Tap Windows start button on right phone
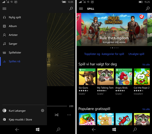152x134 pixels. (x=114, y=129)
